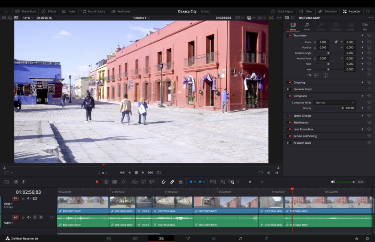Enable the Dynamic Zoom toggle
This screenshot has height=242, width=375.
tap(289, 89)
